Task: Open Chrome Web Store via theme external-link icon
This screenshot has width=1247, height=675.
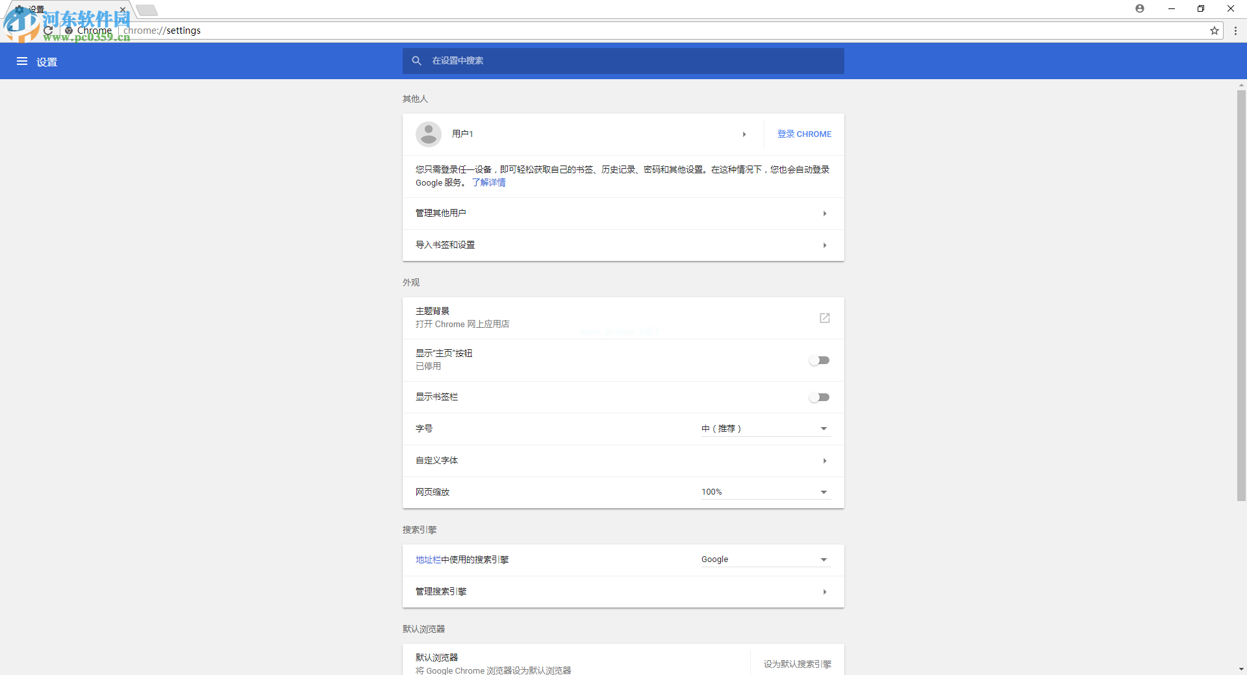Action: coord(824,318)
